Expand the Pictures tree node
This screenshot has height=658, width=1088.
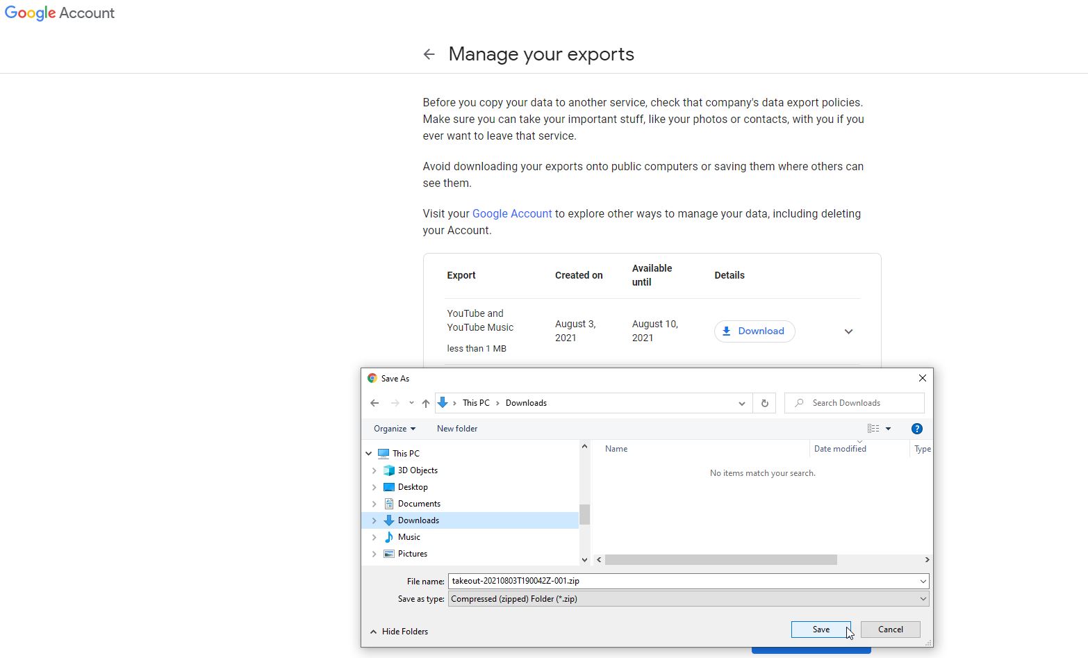[x=374, y=554]
